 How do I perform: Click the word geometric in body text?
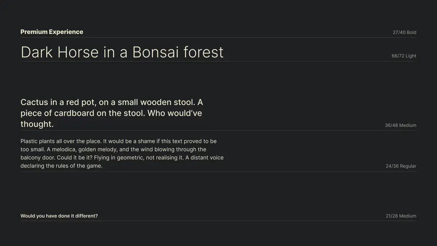(x=130, y=158)
